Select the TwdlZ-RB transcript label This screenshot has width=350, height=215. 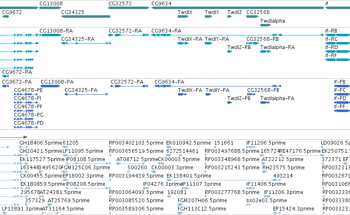(x=239, y=47)
